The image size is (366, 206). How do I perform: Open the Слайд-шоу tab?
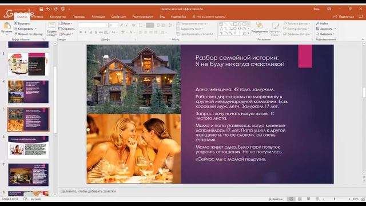118,17
